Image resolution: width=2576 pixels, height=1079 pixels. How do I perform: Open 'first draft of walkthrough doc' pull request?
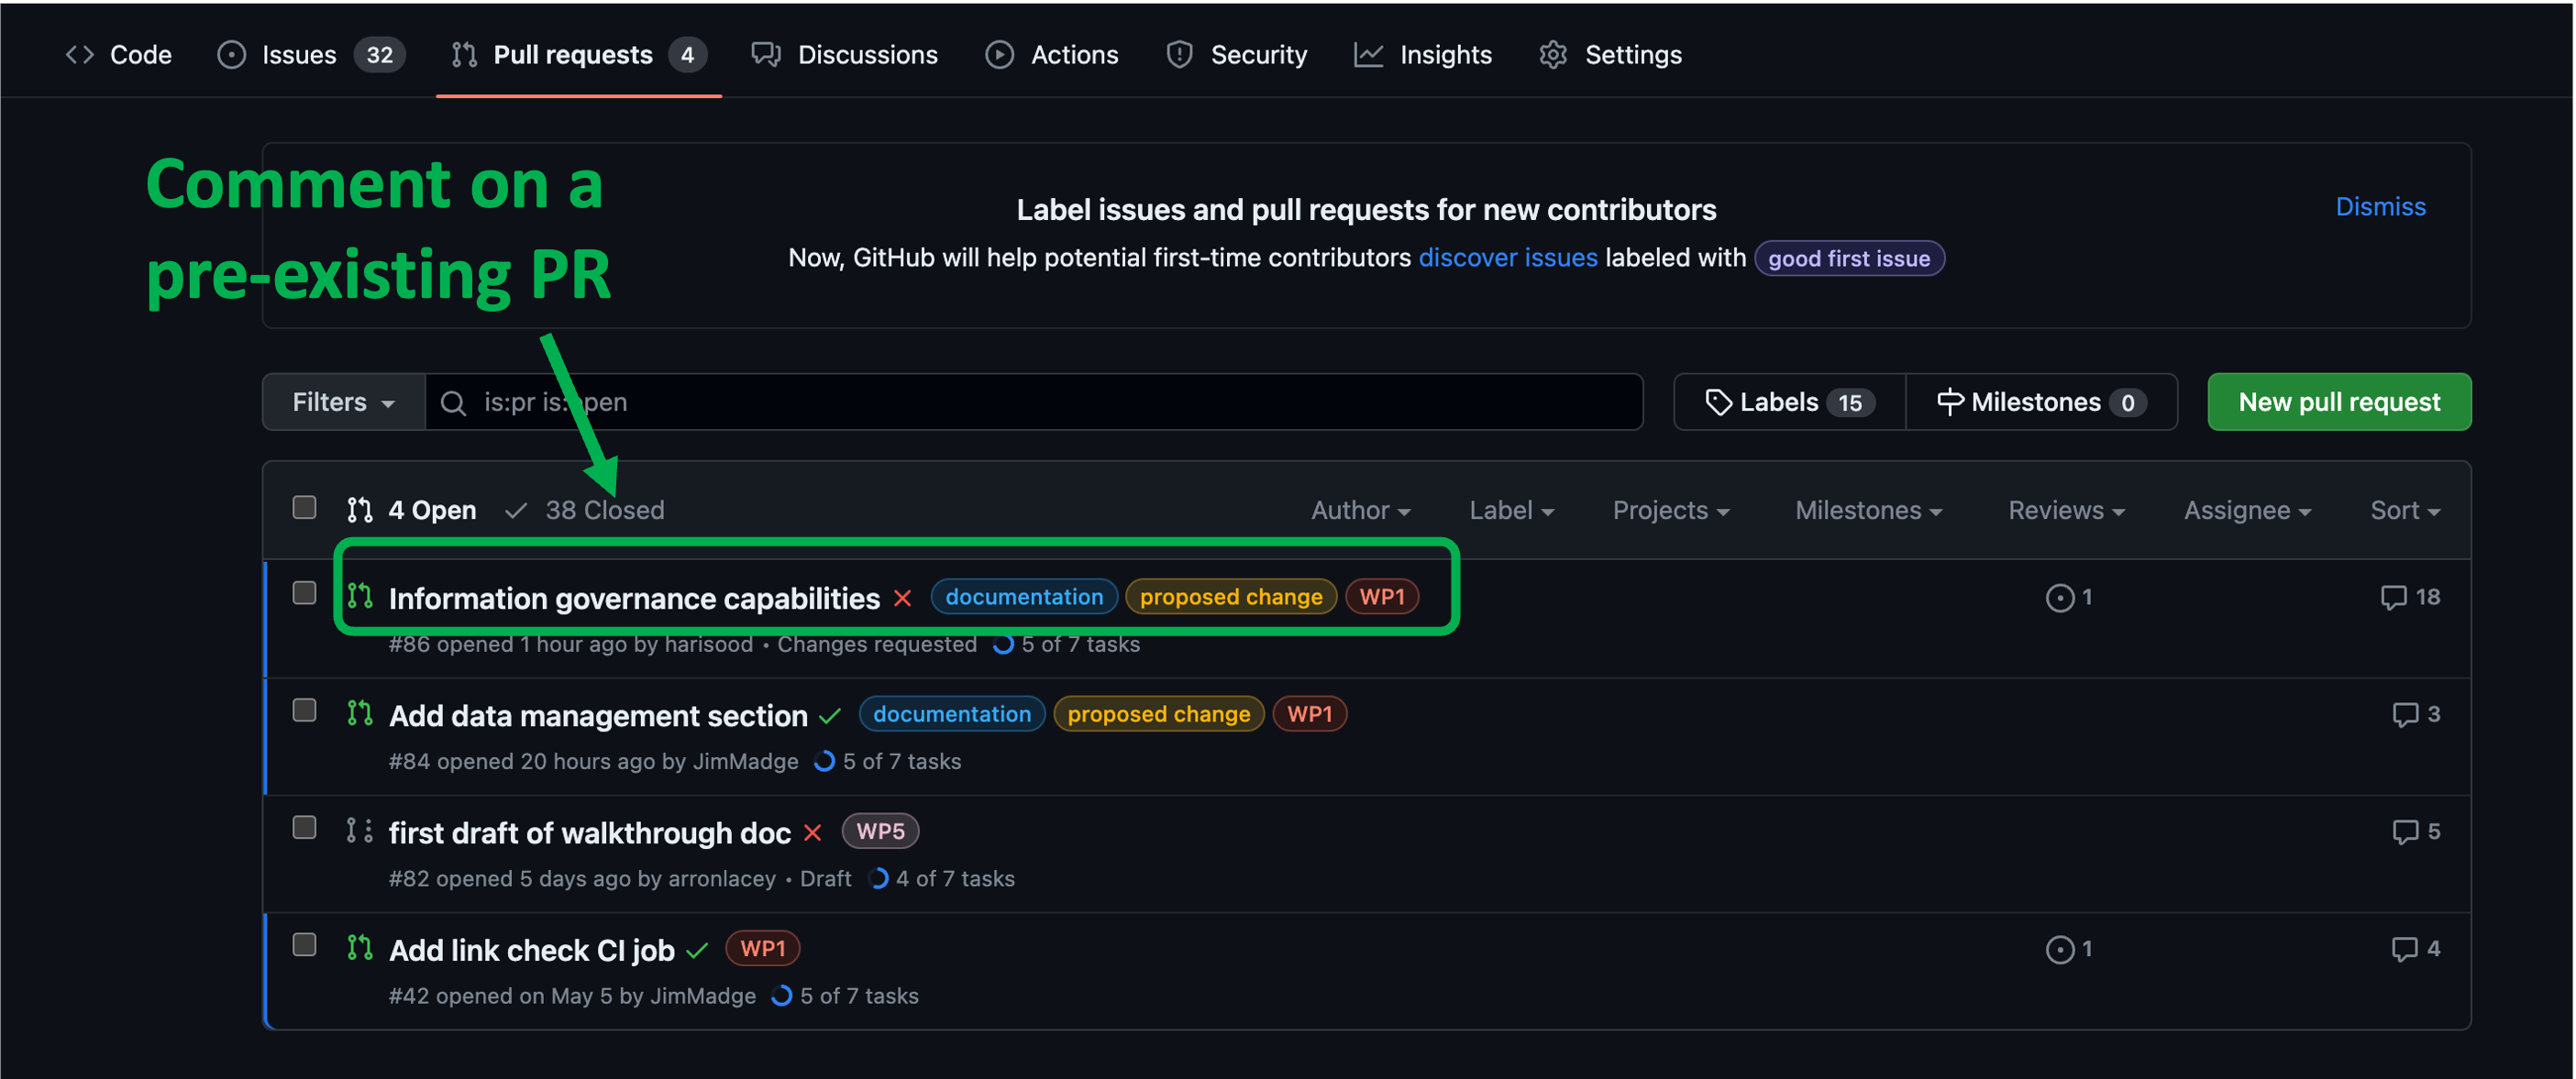(589, 833)
